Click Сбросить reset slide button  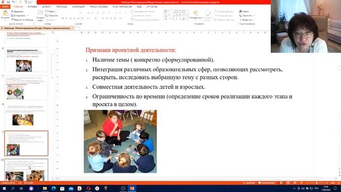click(x=52, y=15)
